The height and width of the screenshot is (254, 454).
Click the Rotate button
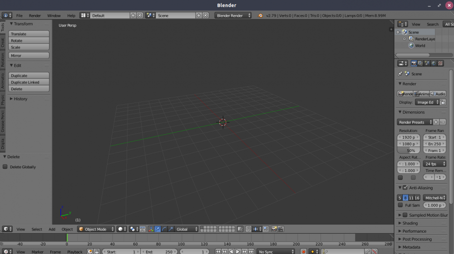pyautogui.click(x=29, y=40)
